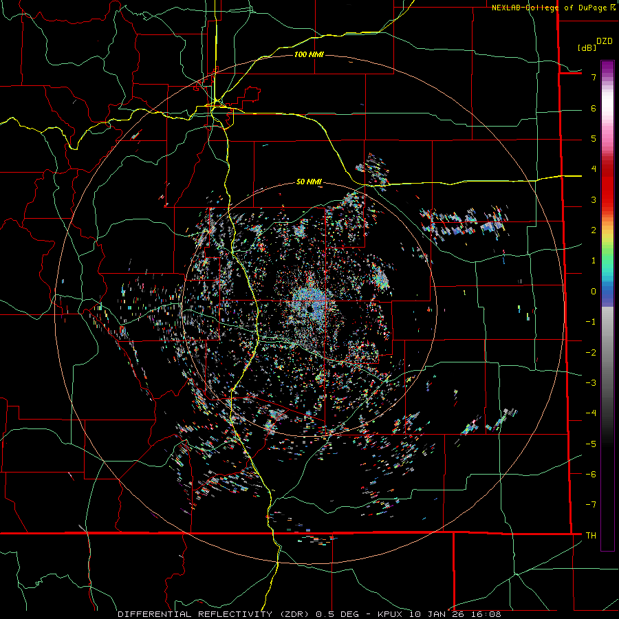
Task: Click the 5 value on the dB scale
Action: [x=594, y=138]
